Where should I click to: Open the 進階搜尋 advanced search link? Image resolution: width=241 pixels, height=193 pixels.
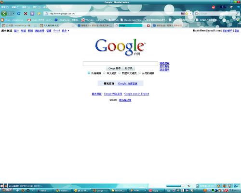164,63
